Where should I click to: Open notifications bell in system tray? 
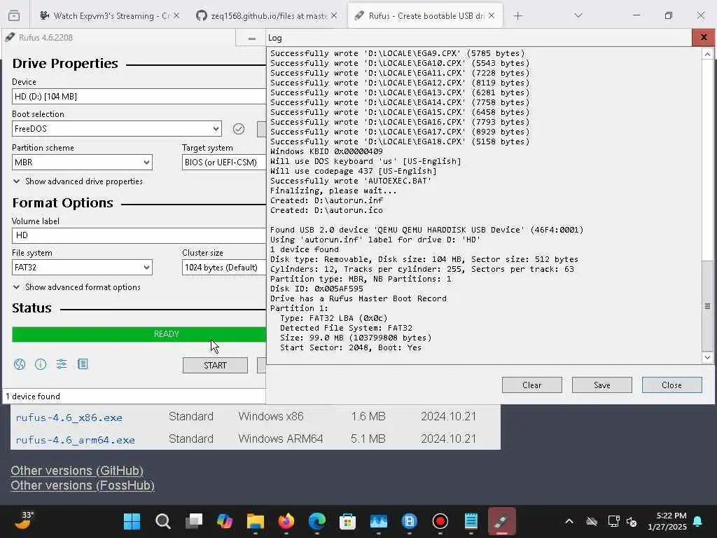698,521
